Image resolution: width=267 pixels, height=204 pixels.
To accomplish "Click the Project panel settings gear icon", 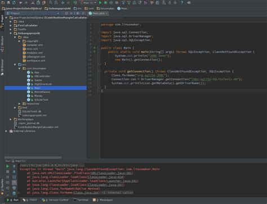I will [78, 13].
